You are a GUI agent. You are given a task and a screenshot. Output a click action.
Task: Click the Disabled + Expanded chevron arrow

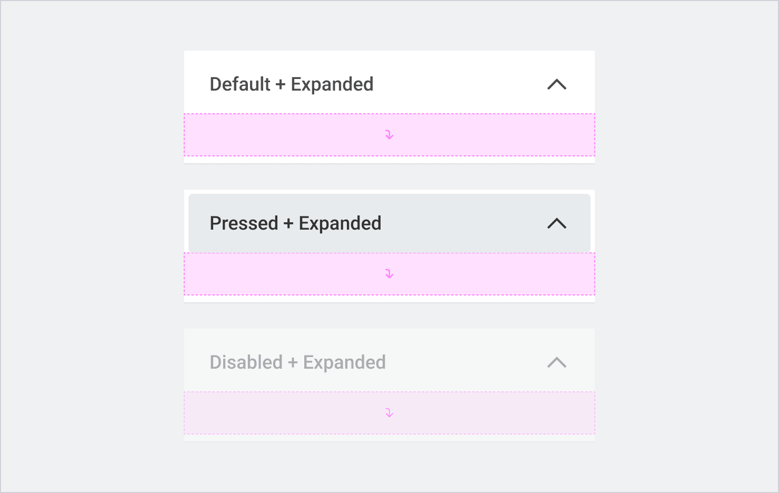coord(556,362)
